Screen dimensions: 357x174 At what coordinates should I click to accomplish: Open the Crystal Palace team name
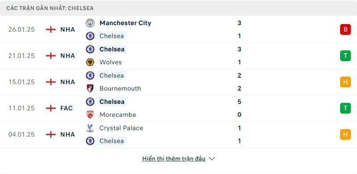coord(121,128)
